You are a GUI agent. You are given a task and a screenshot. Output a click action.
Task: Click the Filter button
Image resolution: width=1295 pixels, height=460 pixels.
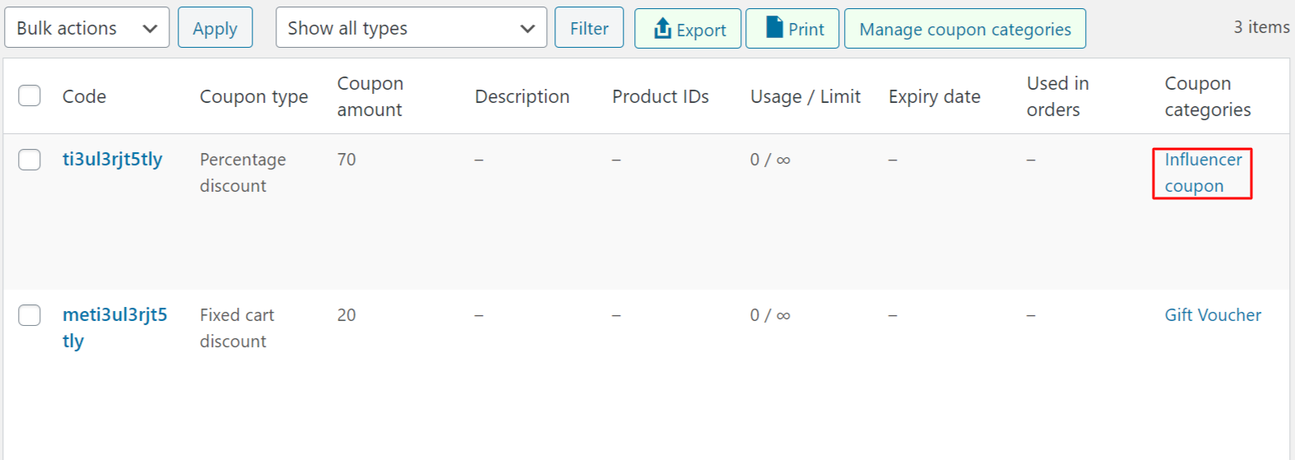pos(589,27)
